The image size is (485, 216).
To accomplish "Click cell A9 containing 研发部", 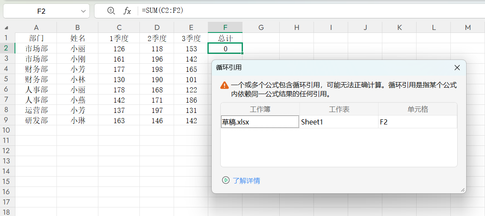I will (36, 121).
